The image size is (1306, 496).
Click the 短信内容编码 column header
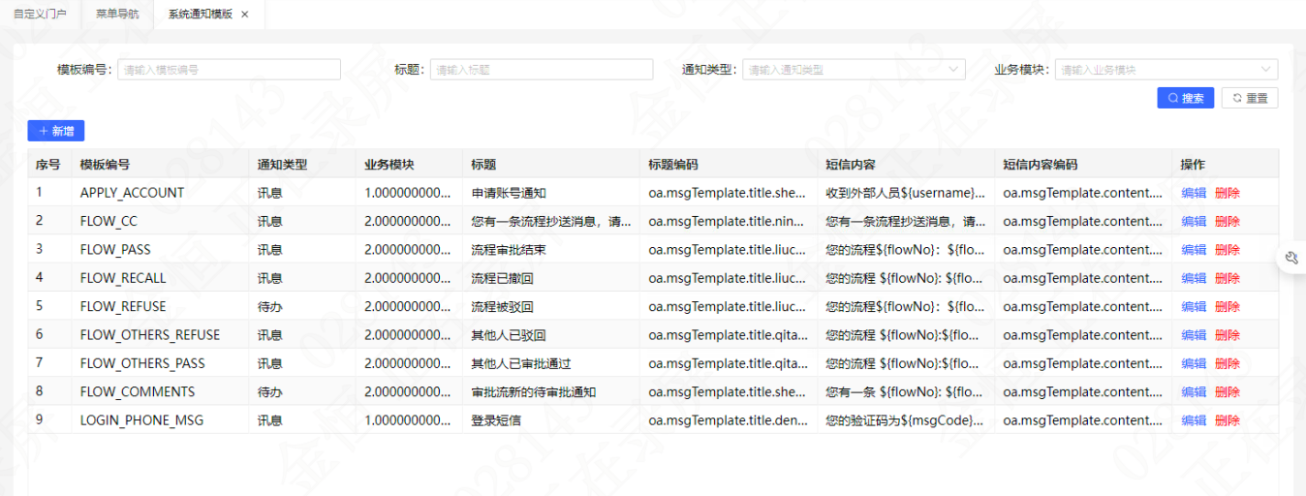1083,165
